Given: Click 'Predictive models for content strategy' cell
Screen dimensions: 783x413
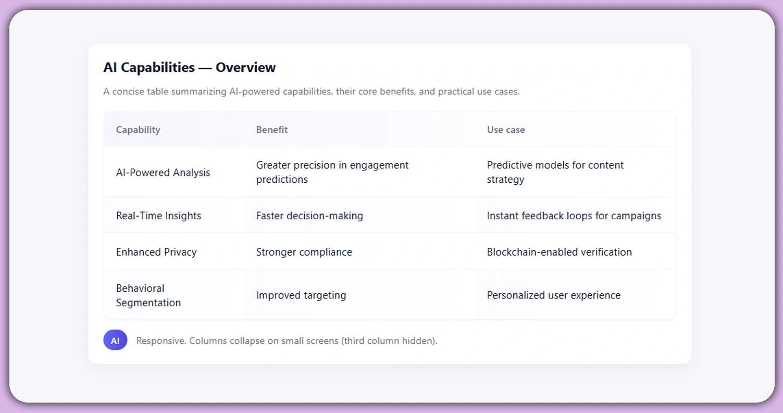Looking at the screenshot, I should [555, 172].
